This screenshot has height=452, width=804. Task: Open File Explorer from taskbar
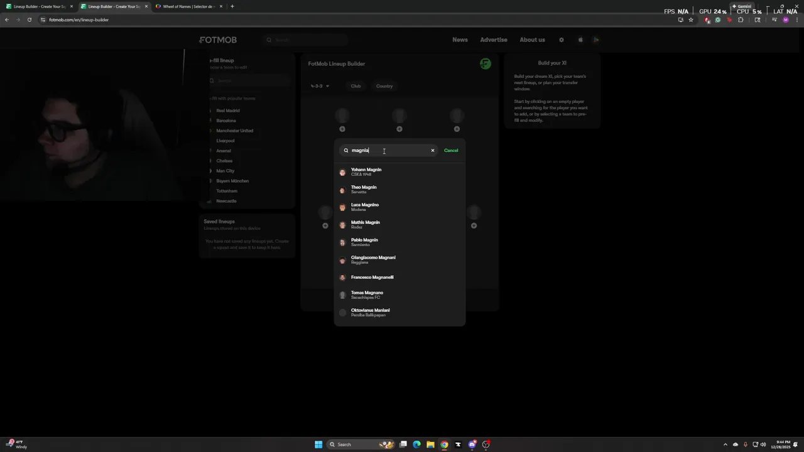pyautogui.click(x=430, y=444)
